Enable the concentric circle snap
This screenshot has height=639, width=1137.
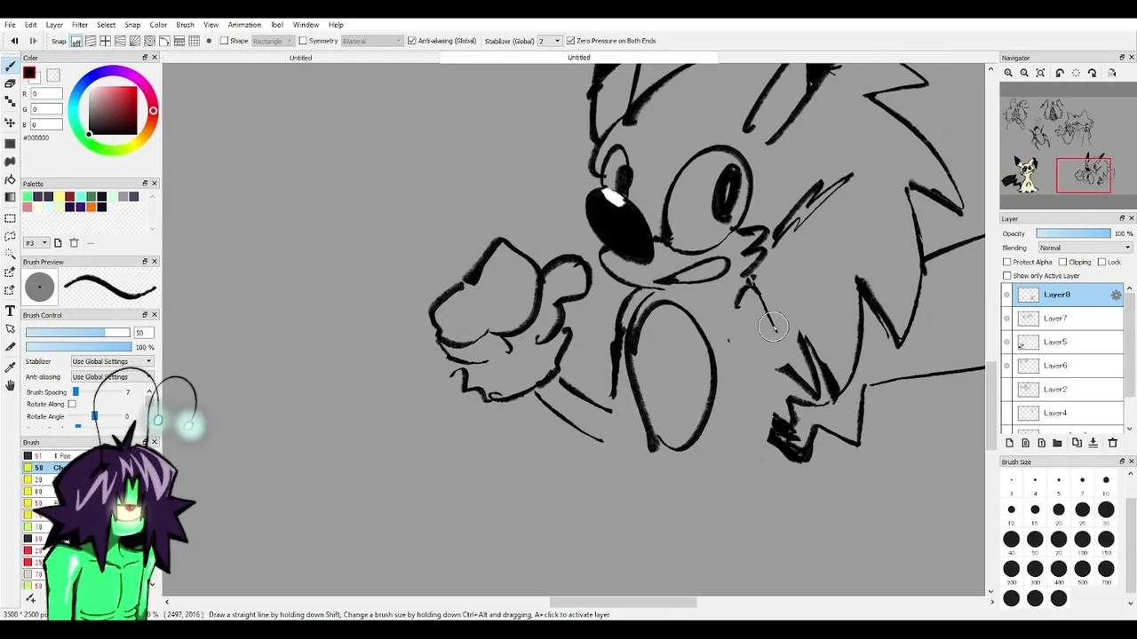coord(149,41)
